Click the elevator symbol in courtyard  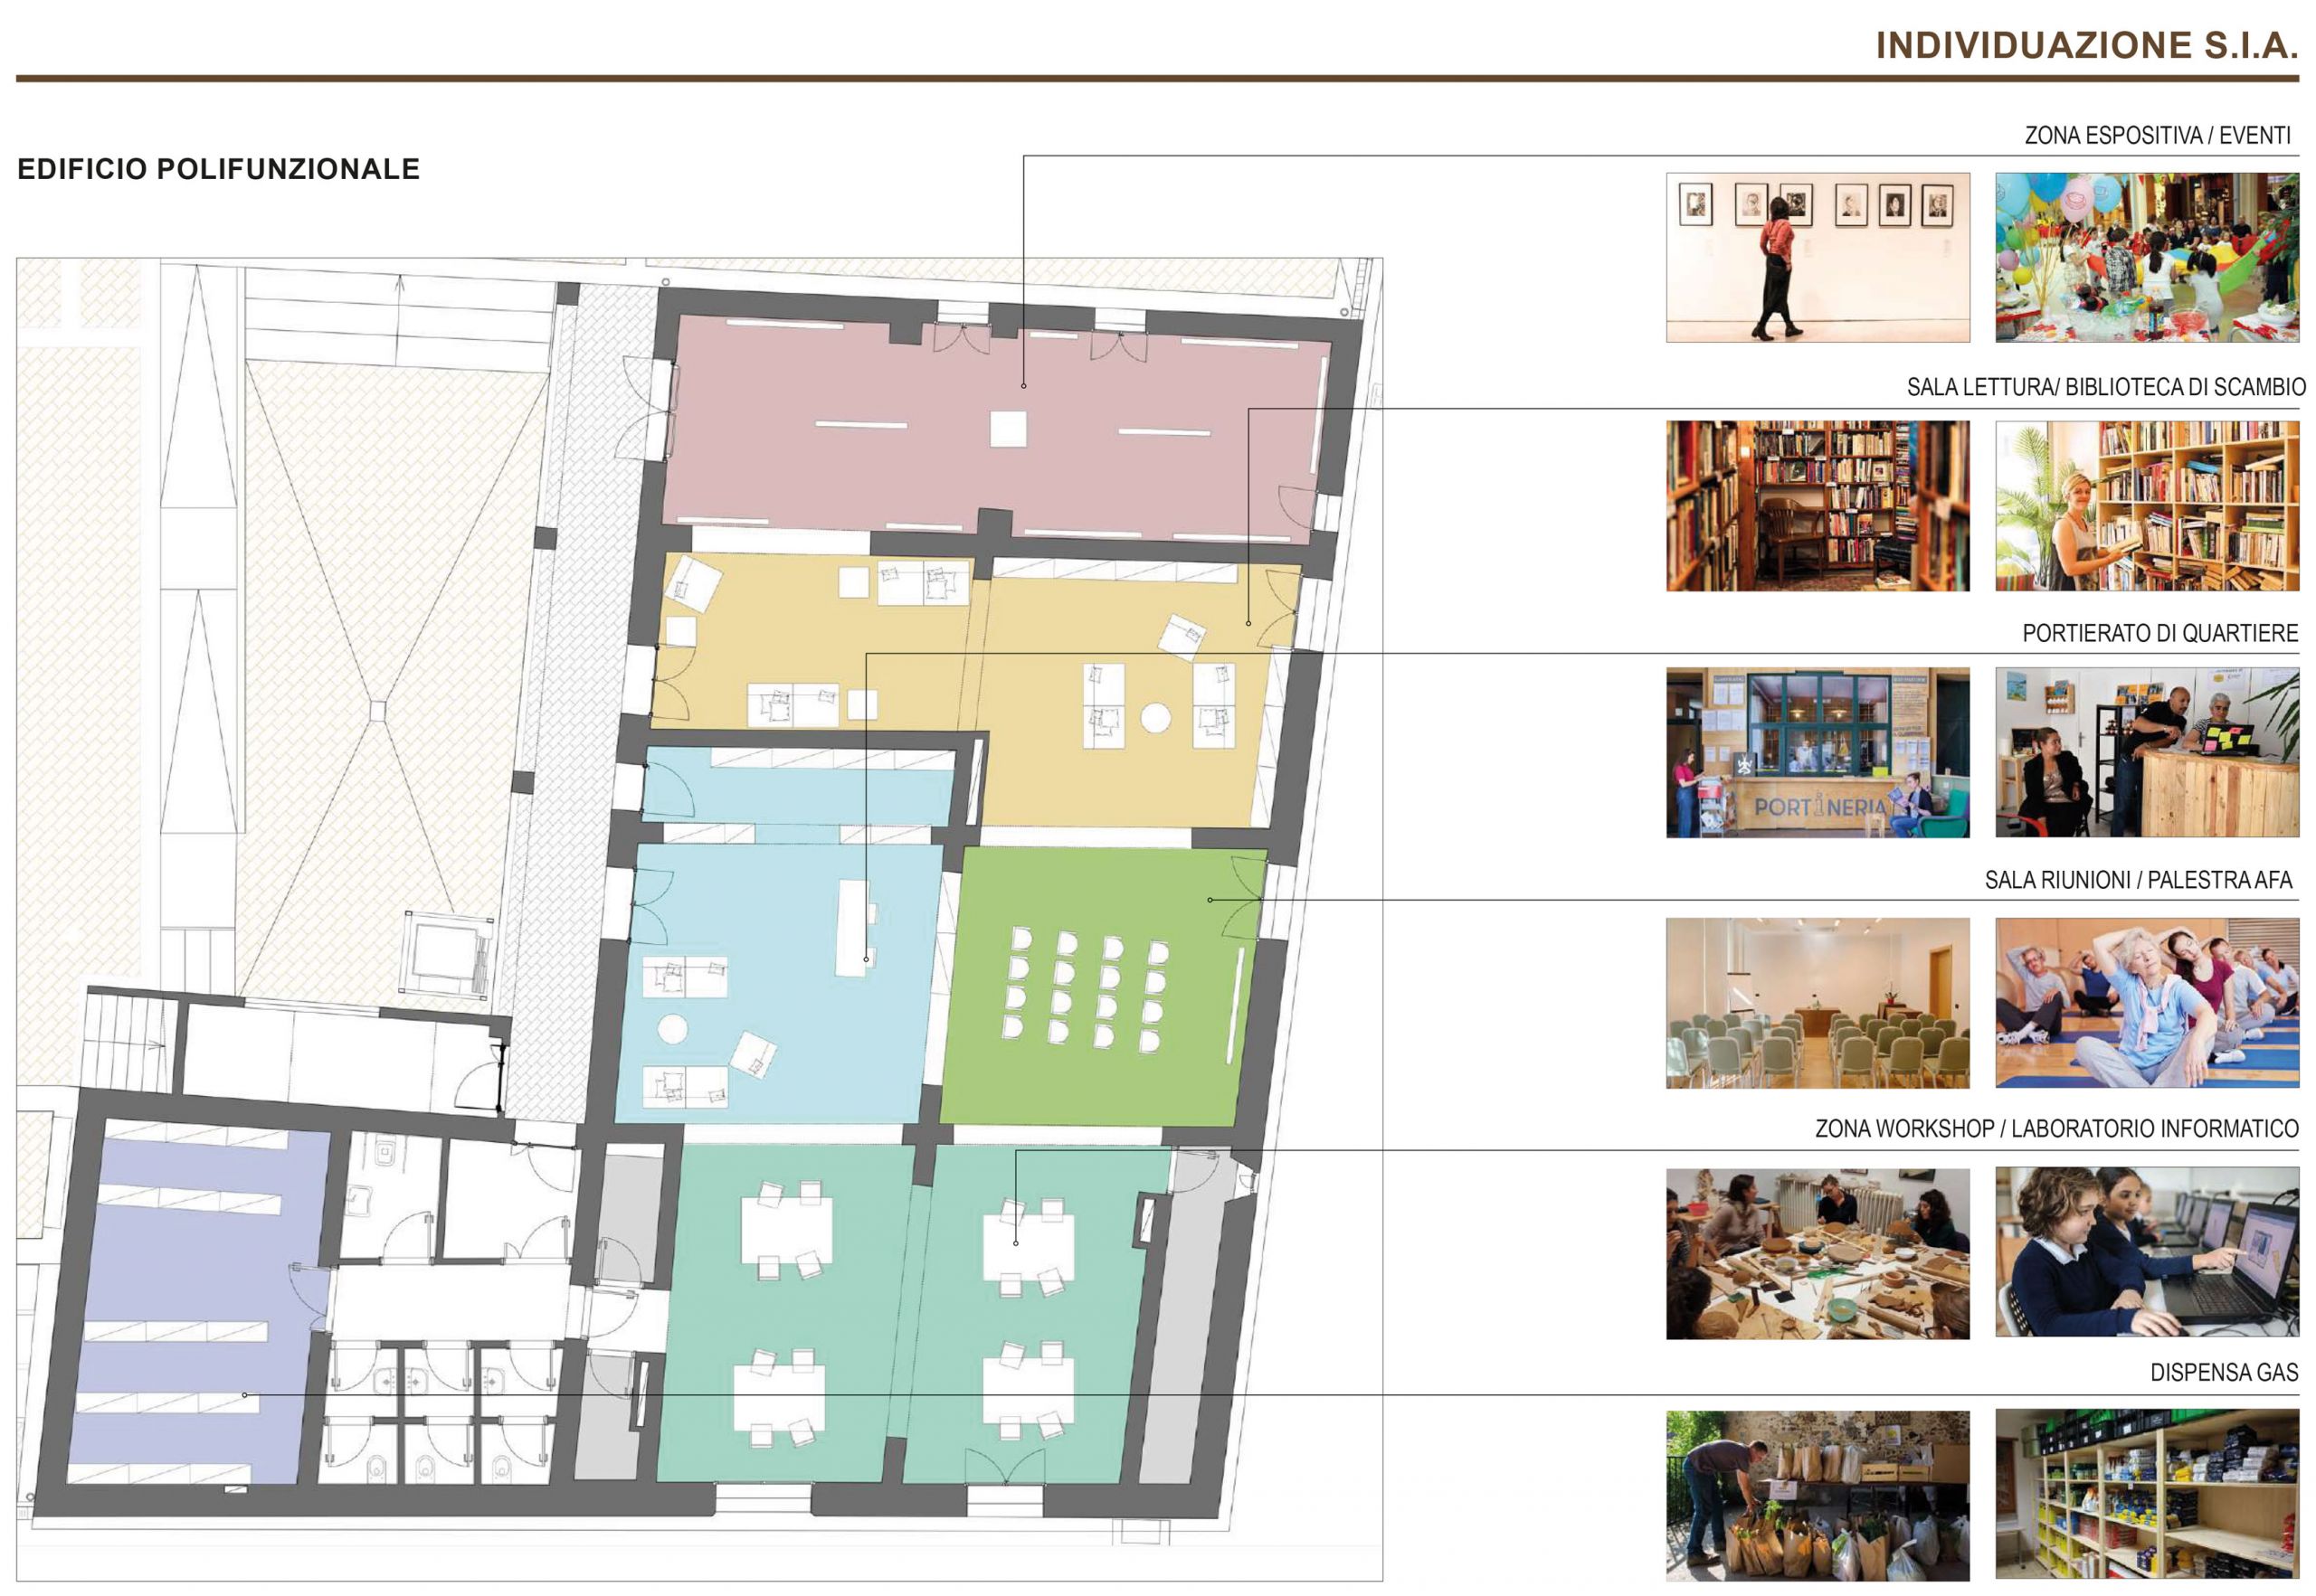[447, 955]
